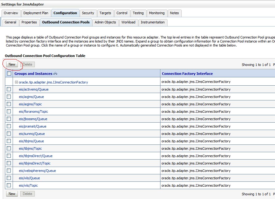Click the Connection Factory Interface column header
The height and width of the screenshot is (199, 275).
click(x=187, y=74)
